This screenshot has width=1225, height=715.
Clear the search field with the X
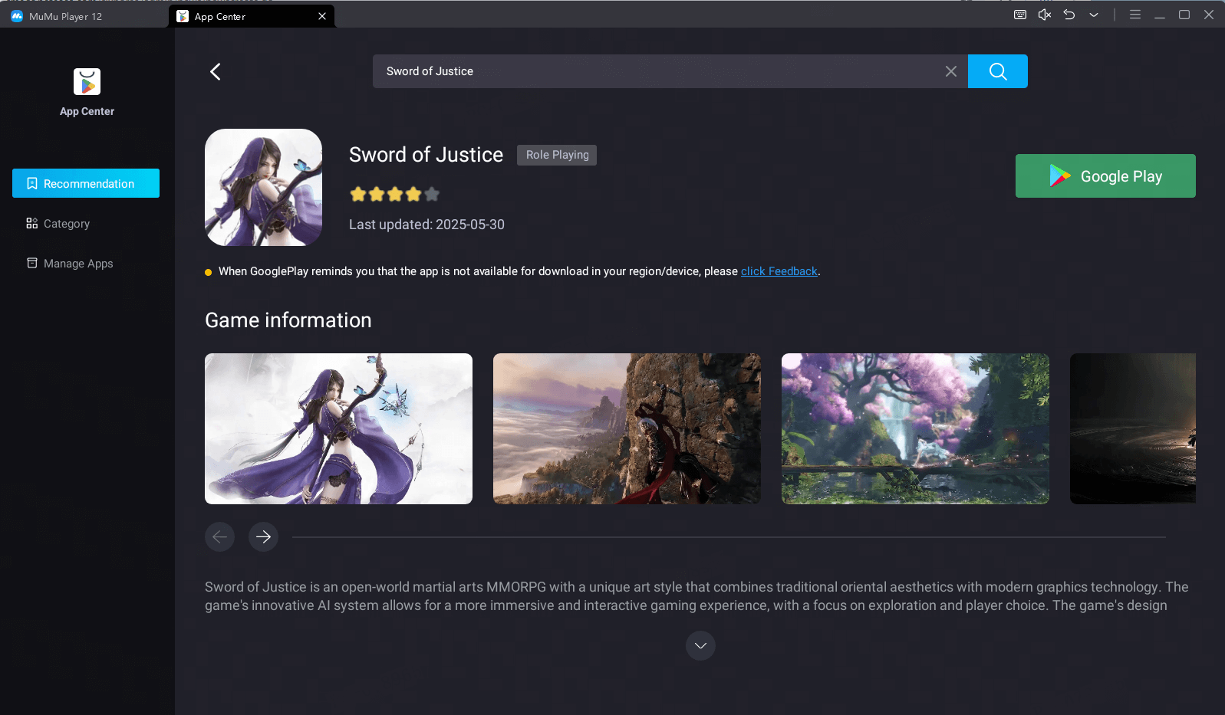(951, 71)
